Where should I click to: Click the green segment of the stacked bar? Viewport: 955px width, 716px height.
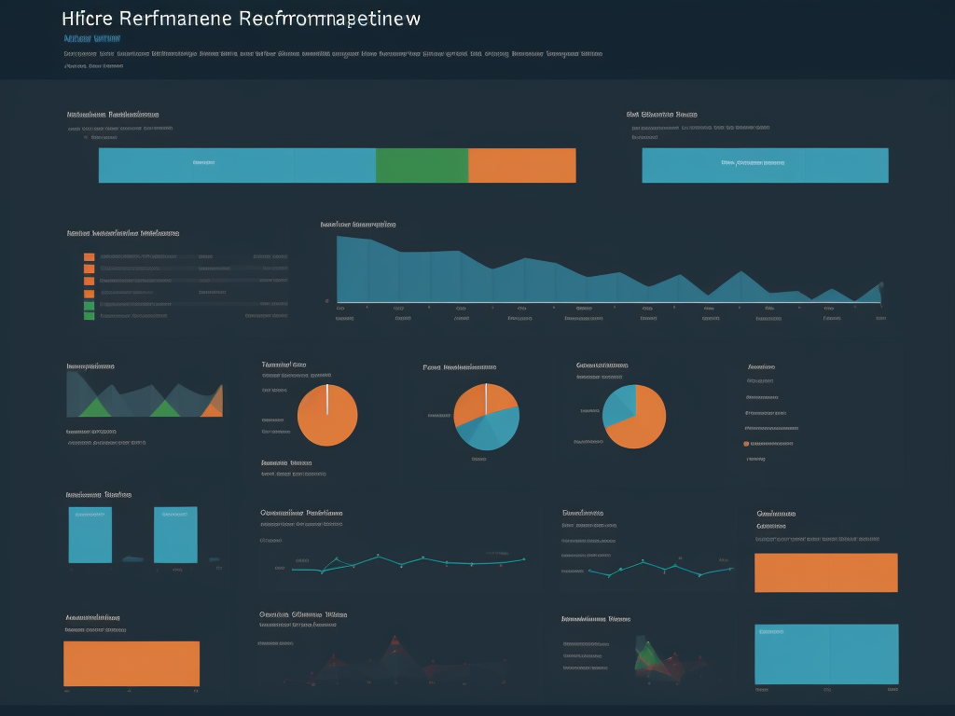[x=422, y=165]
